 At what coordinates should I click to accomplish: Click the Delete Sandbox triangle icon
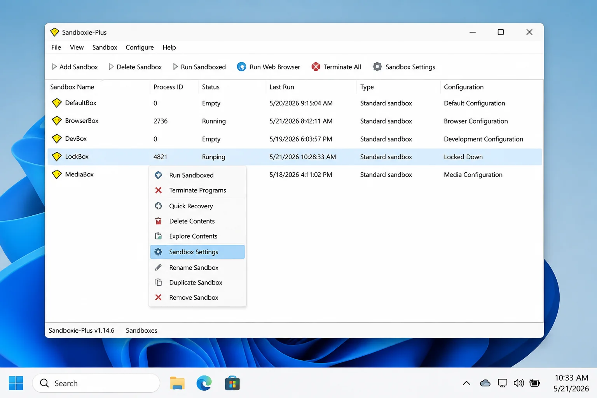click(x=111, y=67)
